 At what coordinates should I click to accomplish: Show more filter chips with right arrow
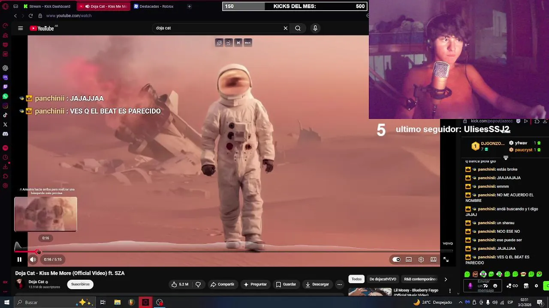coord(446,279)
